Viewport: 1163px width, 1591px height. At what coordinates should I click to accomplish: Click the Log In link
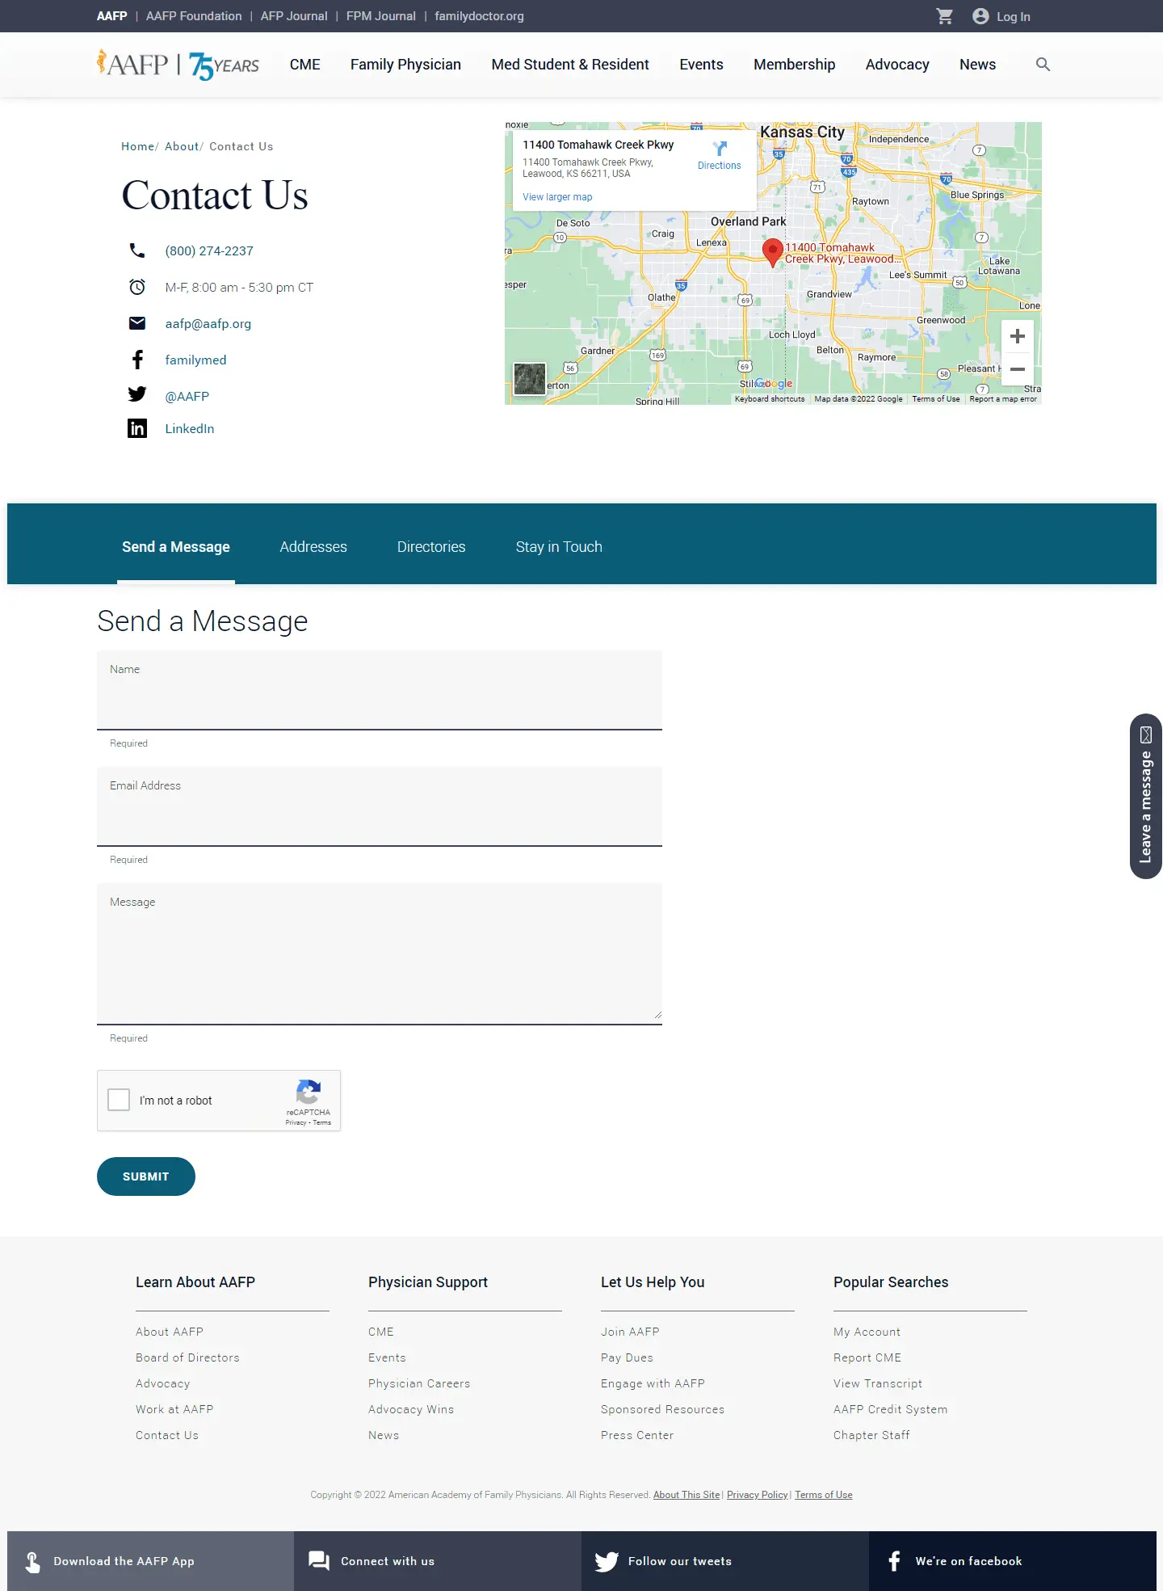(1013, 16)
